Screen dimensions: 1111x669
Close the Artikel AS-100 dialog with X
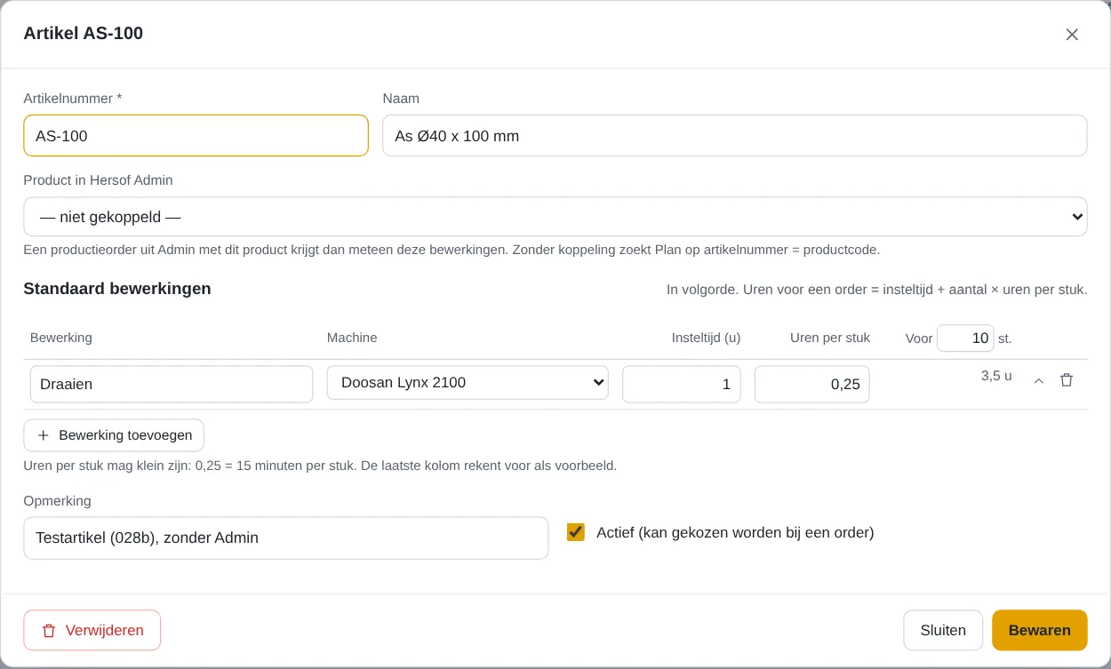pyautogui.click(x=1072, y=35)
